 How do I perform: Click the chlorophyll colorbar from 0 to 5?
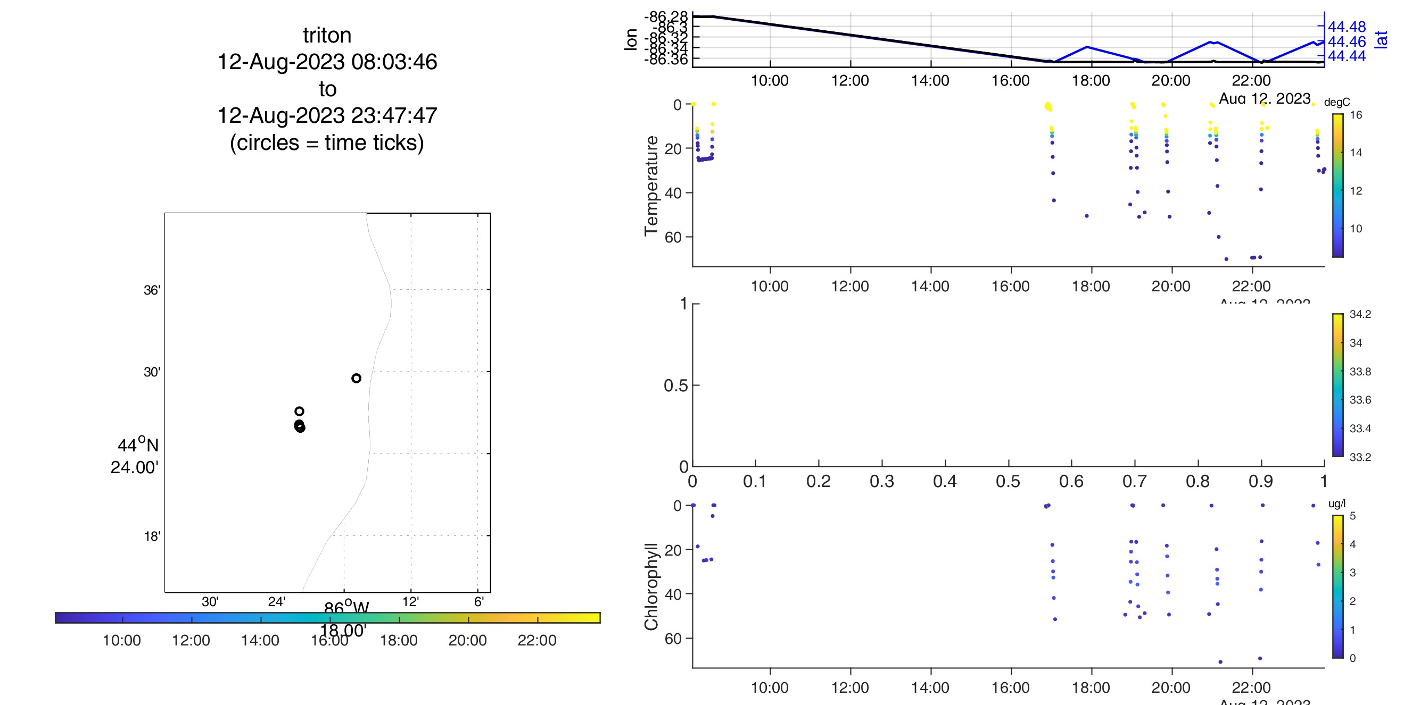[x=1338, y=586]
